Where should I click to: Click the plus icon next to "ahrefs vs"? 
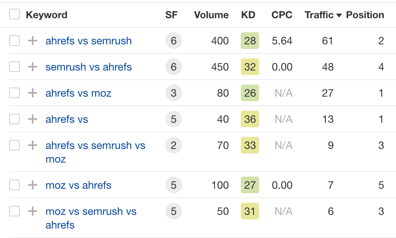pyautogui.click(x=32, y=119)
